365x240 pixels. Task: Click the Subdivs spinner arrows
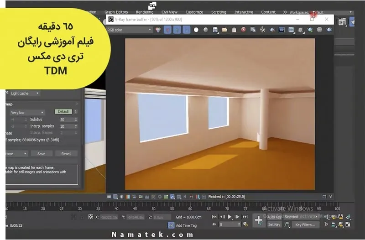pyautogui.click(x=75, y=120)
